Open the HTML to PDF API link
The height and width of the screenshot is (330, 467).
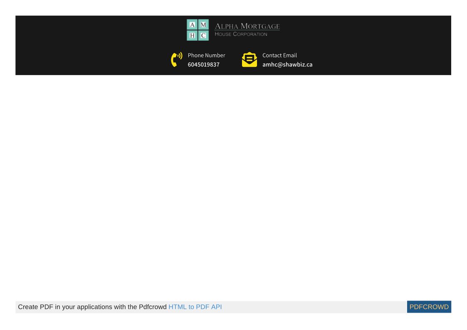(195, 307)
